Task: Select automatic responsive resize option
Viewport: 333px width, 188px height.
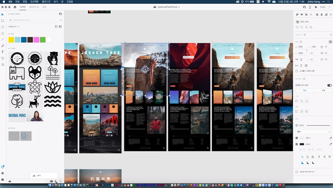Action: click(305, 90)
